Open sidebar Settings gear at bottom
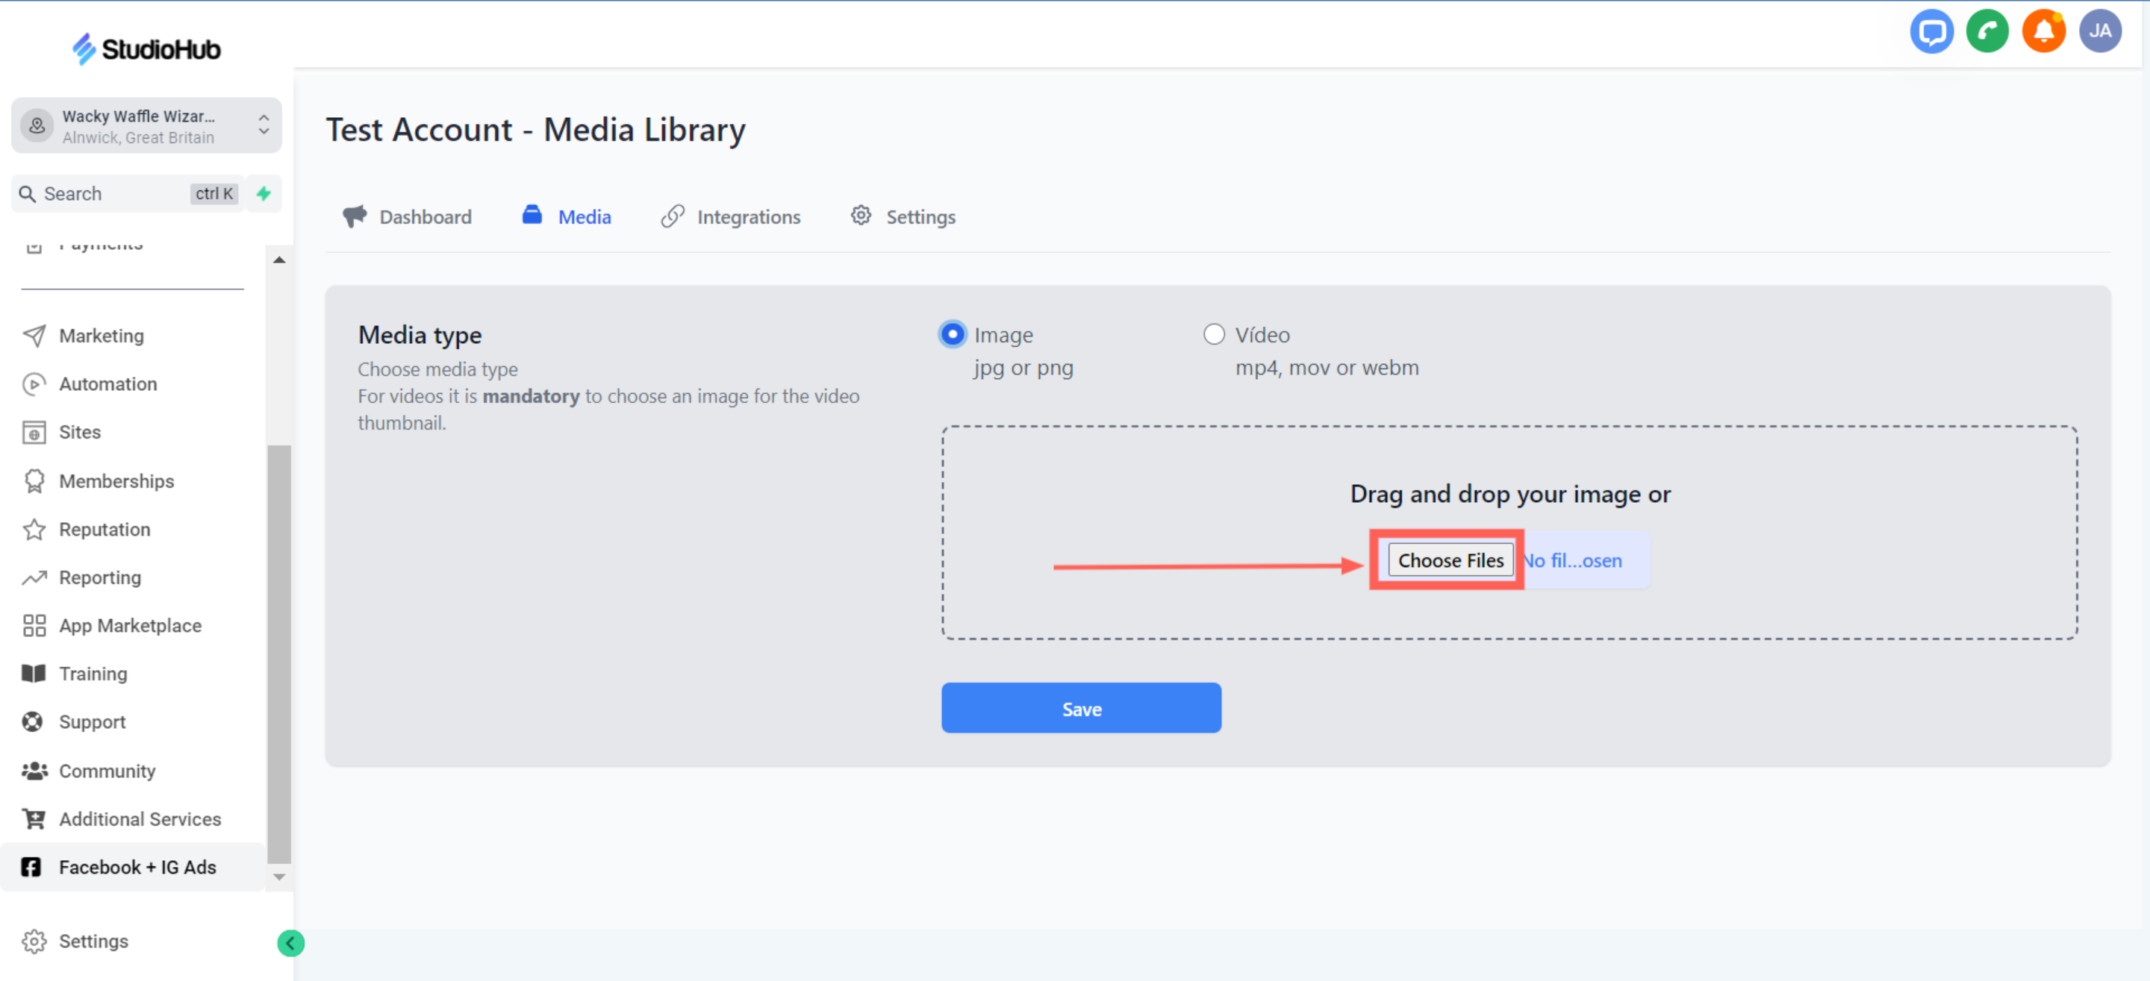 [93, 941]
